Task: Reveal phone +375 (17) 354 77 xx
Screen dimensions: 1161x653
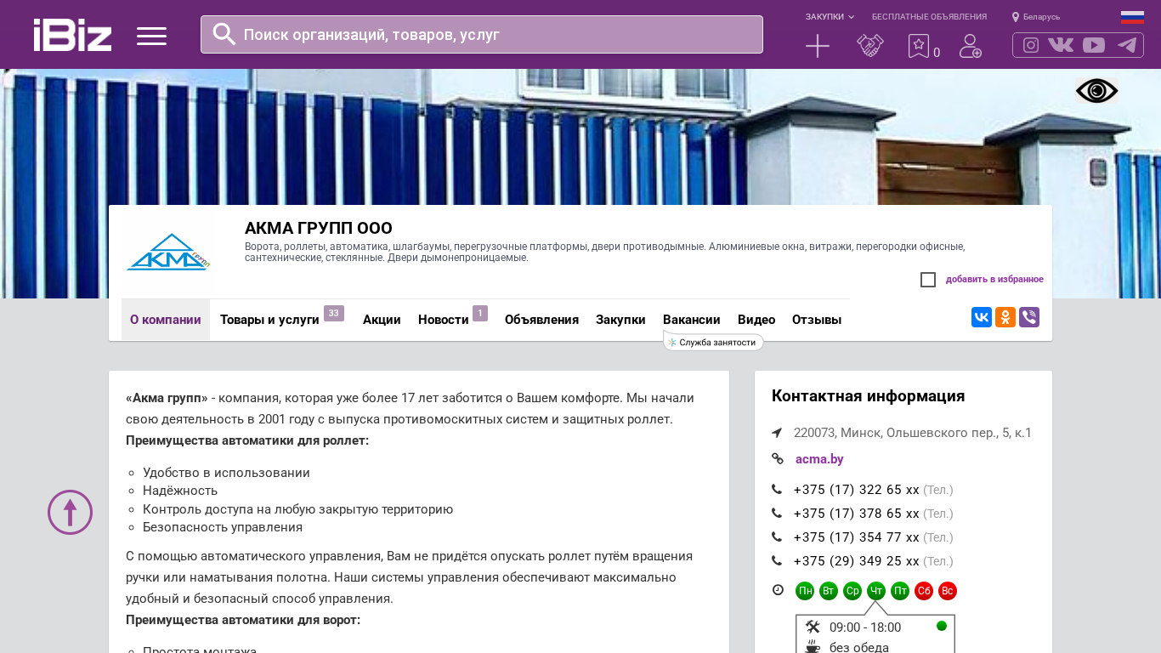Action: 857,537
